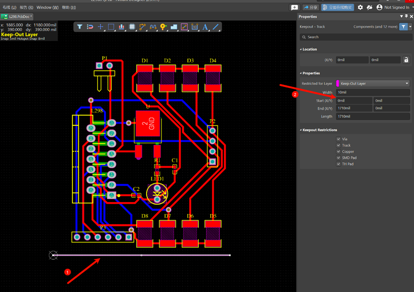Screen dimensions: 414x292
Task: Click the place dimension icon
Action: (x=195, y=27)
